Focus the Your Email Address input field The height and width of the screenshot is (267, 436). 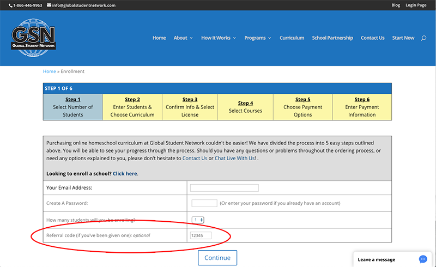[x=225, y=188]
